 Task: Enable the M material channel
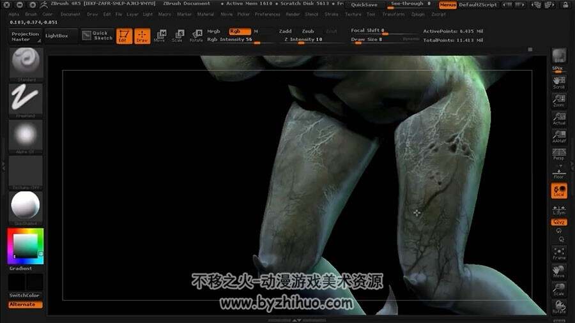click(x=257, y=31)
